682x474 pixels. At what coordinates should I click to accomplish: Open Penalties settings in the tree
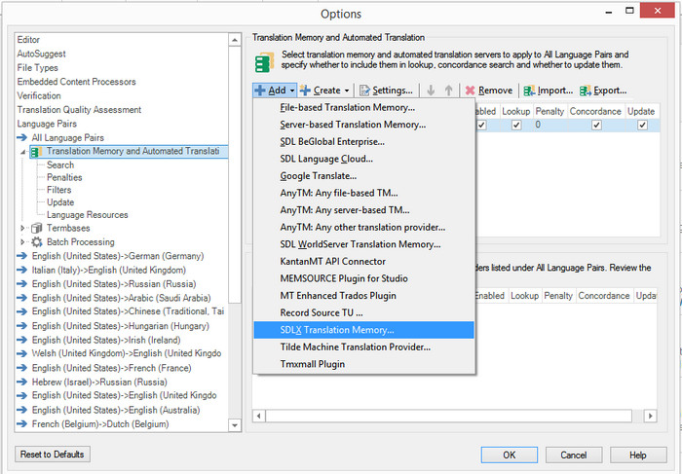click(64, 177)
